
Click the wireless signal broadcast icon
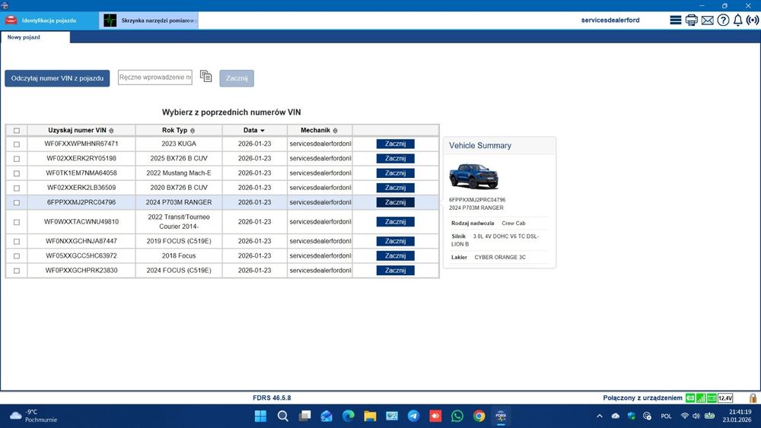point(753,20)
